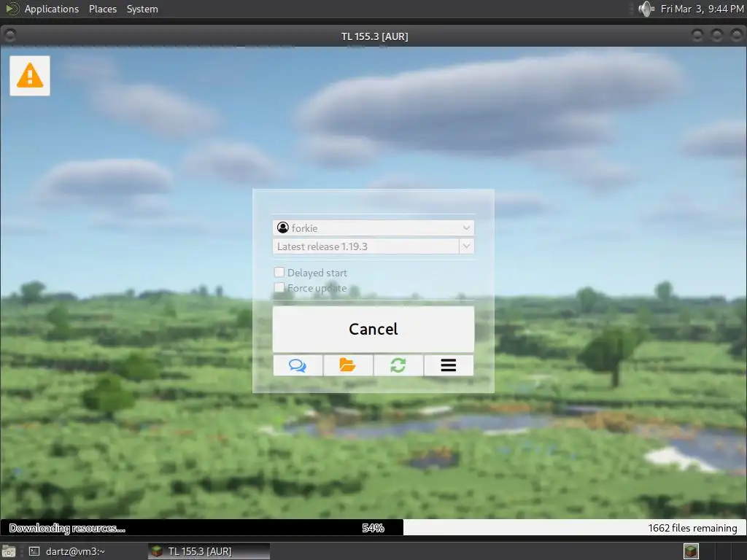Click the TL 155.3 [AUR] window title bar
Viewport: 747px width, 560px height.
[374, 36]
